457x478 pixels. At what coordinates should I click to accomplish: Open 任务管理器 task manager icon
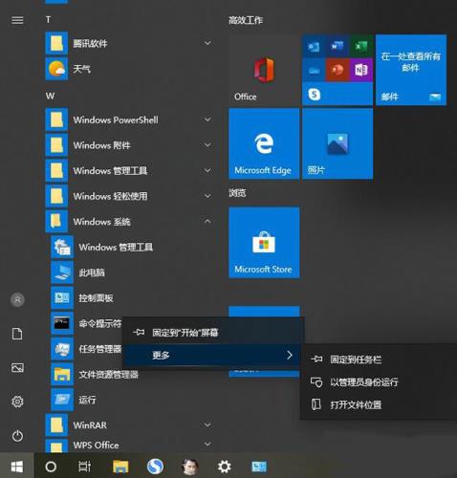62,349
